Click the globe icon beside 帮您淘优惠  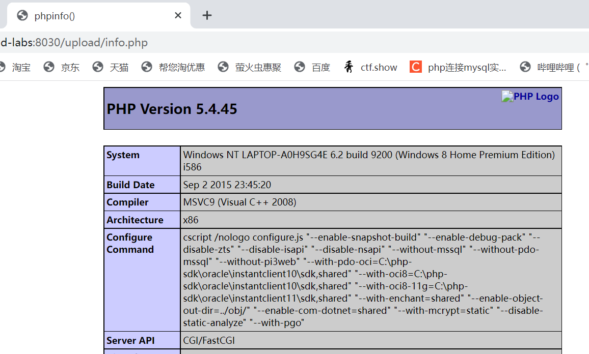(x=147, y=67)
